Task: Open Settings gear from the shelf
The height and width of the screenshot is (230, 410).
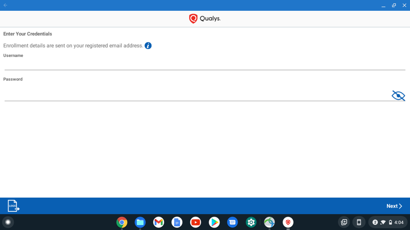Action: pos(251,222)
